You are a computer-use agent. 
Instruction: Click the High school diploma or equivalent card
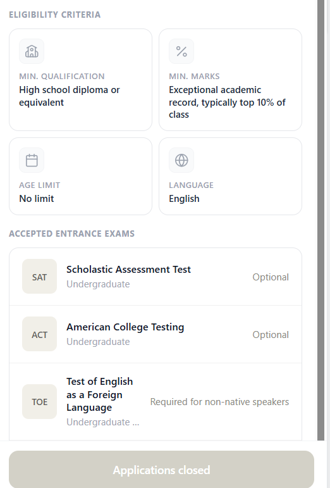coord(80,80)
